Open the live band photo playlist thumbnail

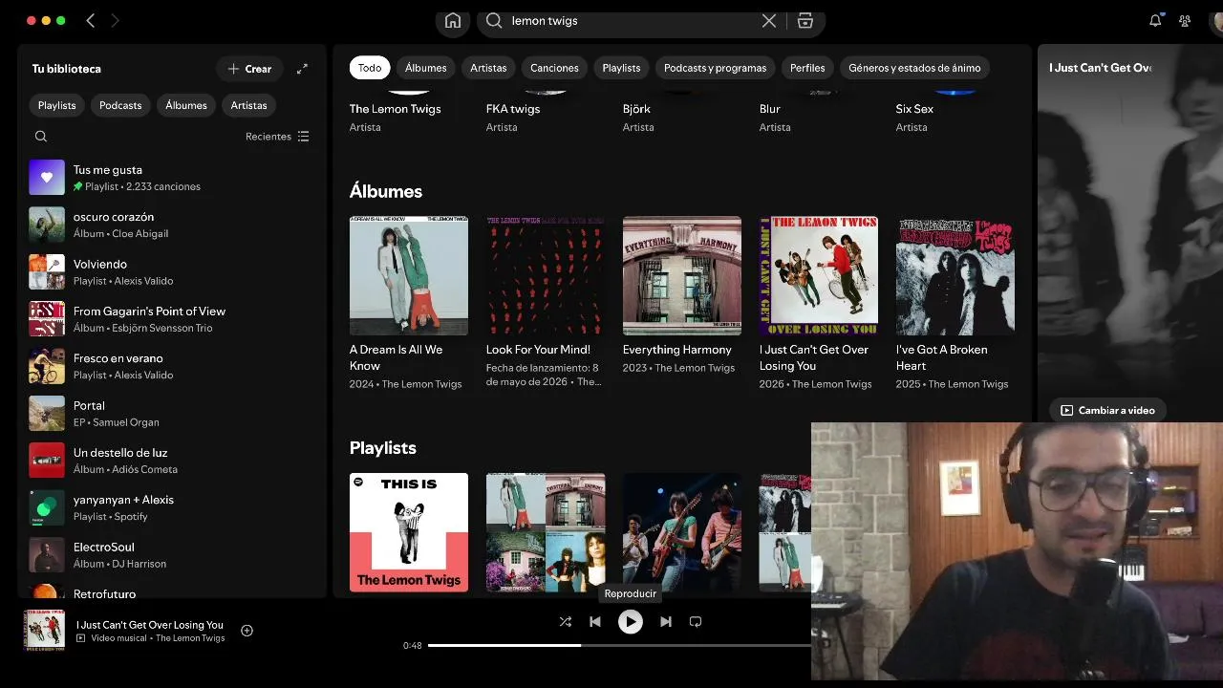coord(682,532)
